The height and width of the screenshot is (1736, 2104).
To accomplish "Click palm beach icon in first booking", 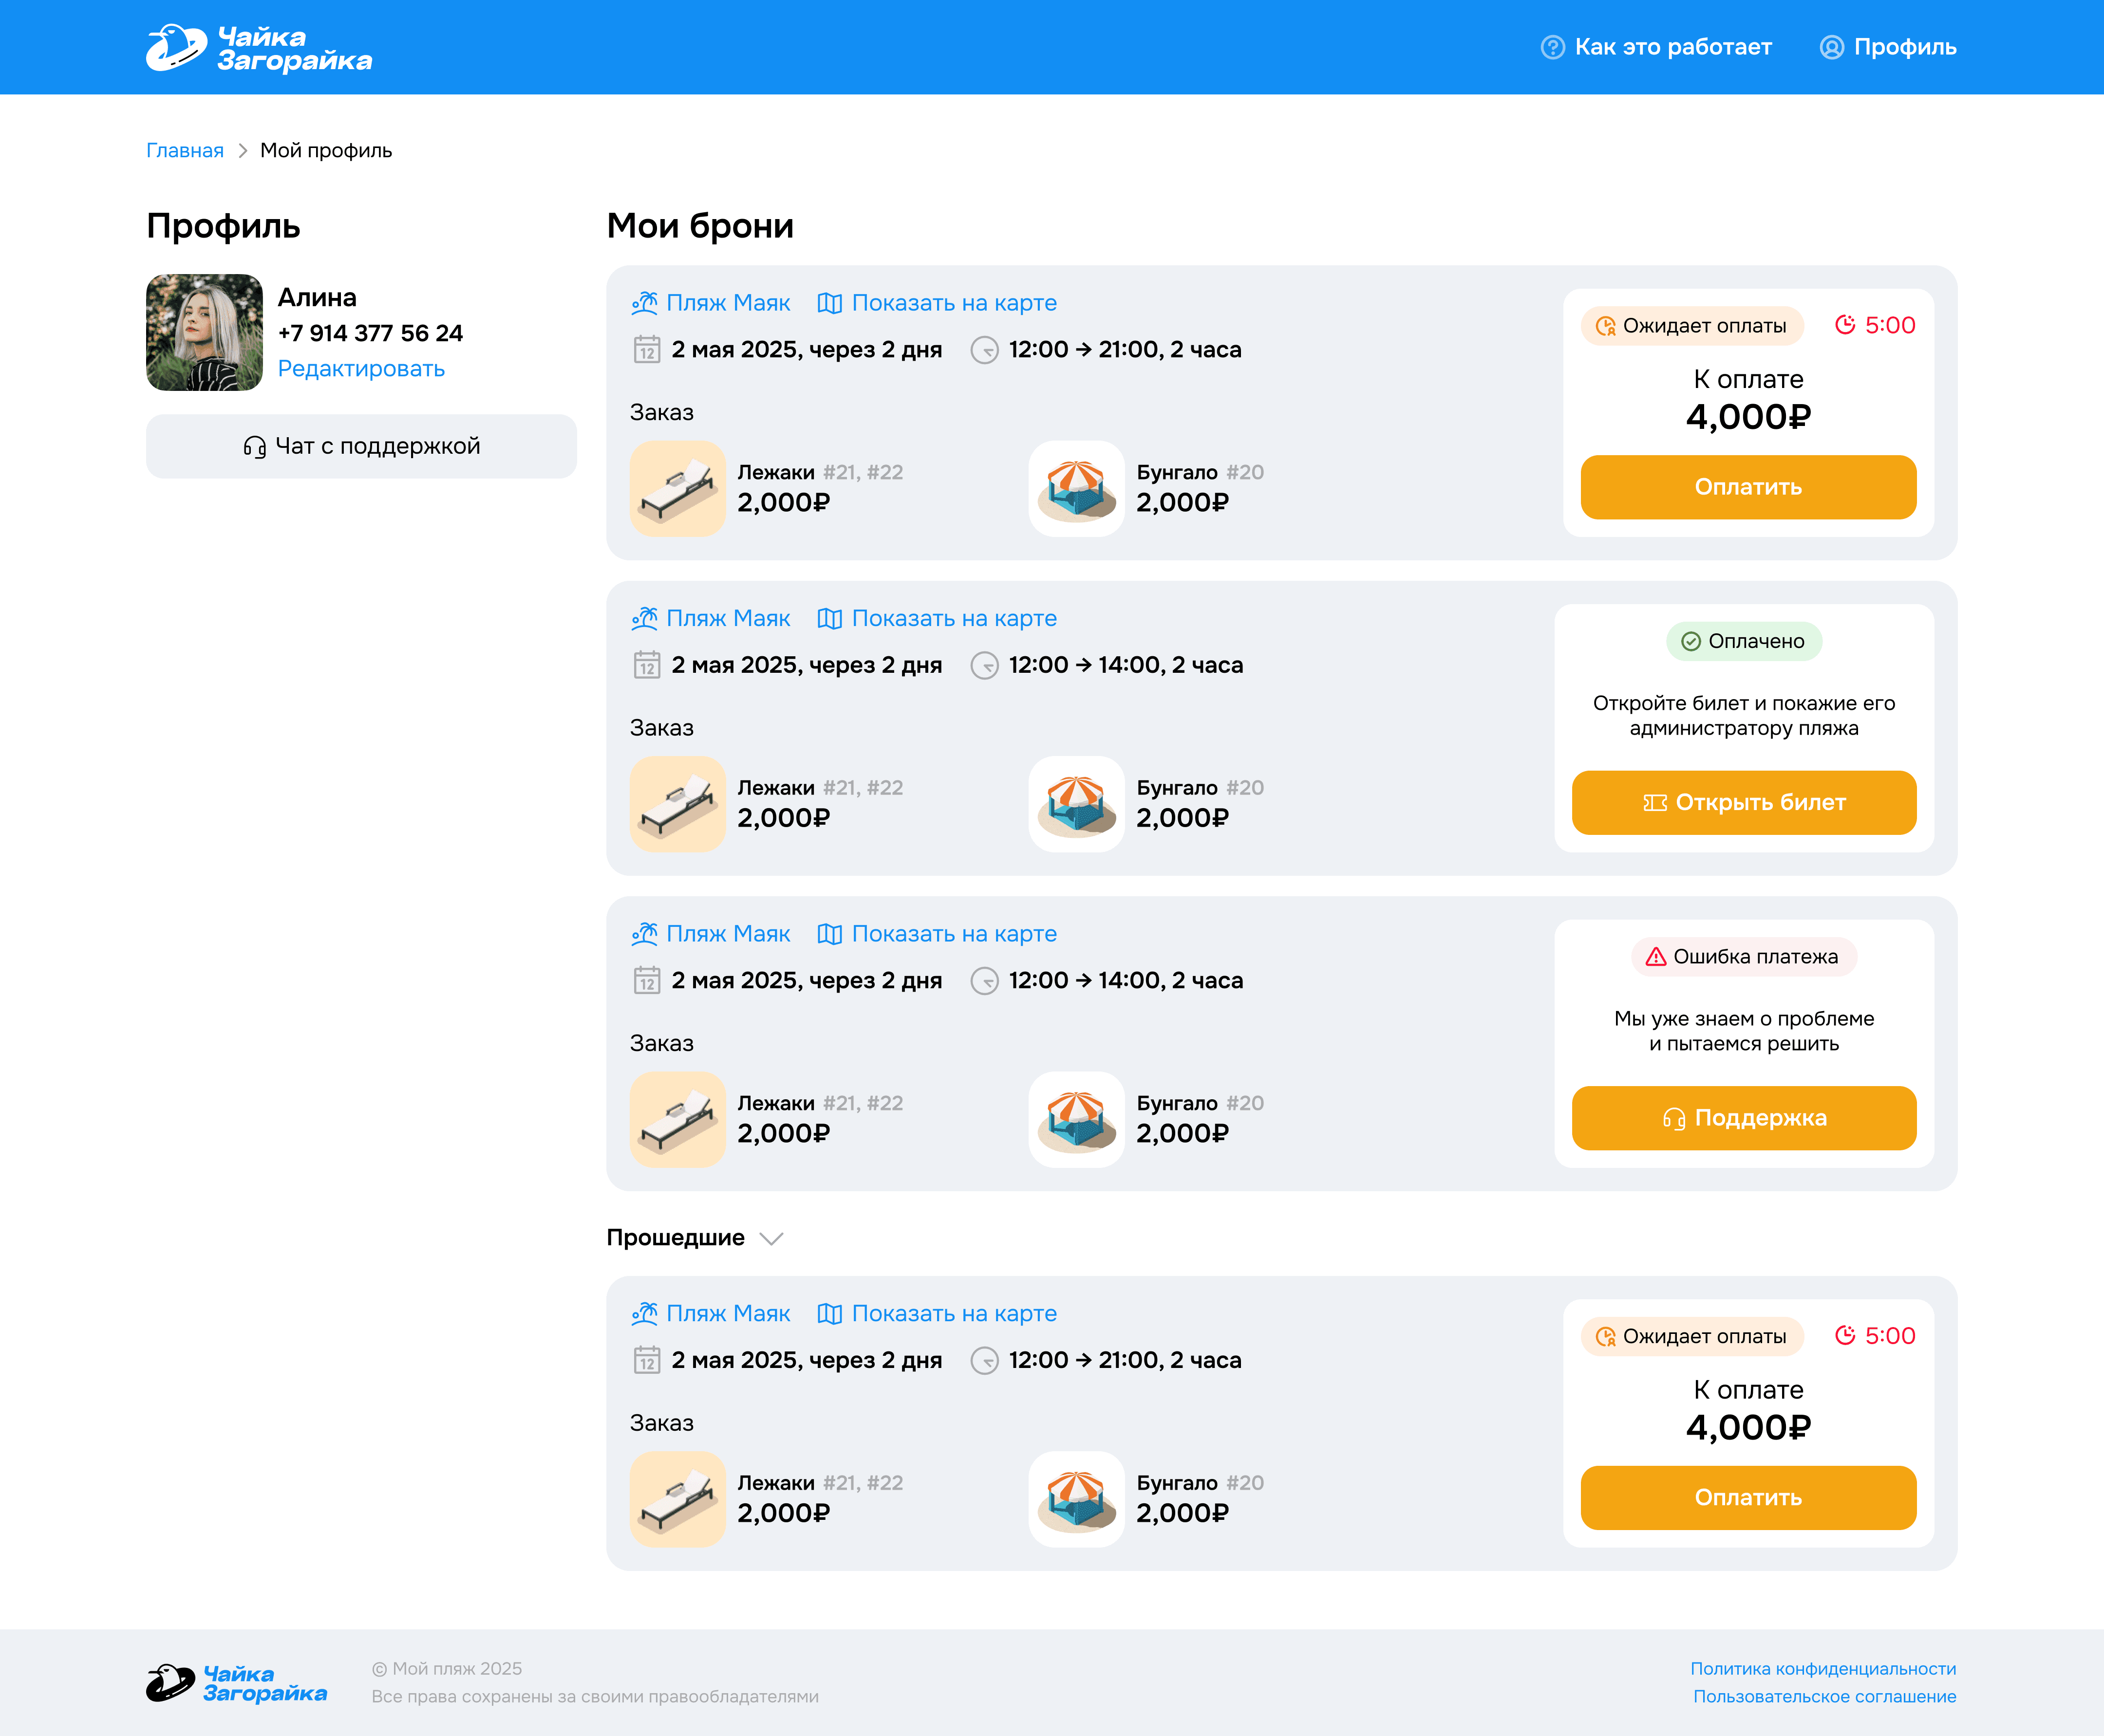I will [644, 303].
